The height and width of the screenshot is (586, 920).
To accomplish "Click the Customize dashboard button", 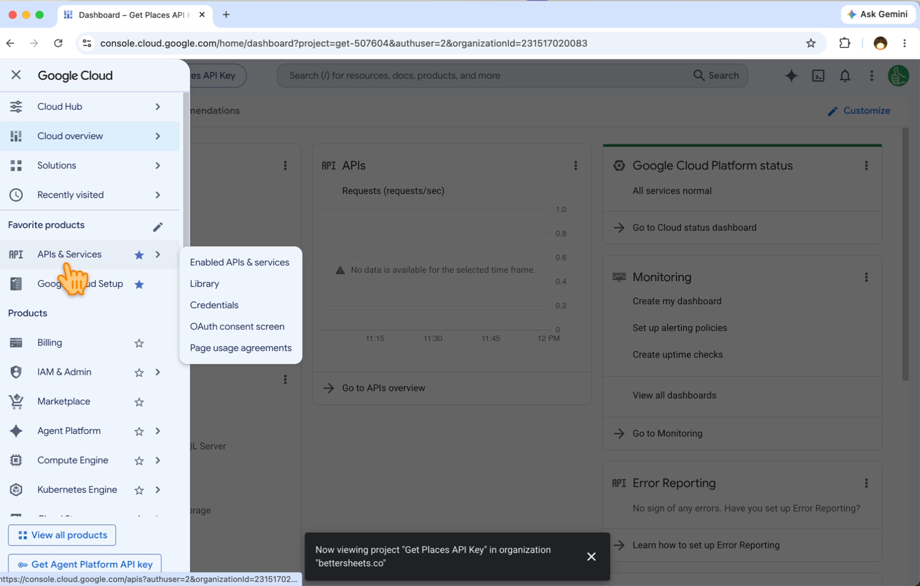I will coord(859,111).
